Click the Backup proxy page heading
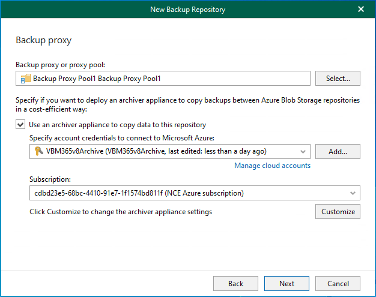The image size is (376, 297). click(43, 41)
